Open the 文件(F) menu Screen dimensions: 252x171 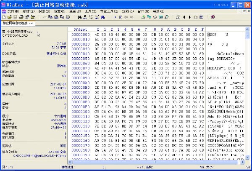(13, 11)
